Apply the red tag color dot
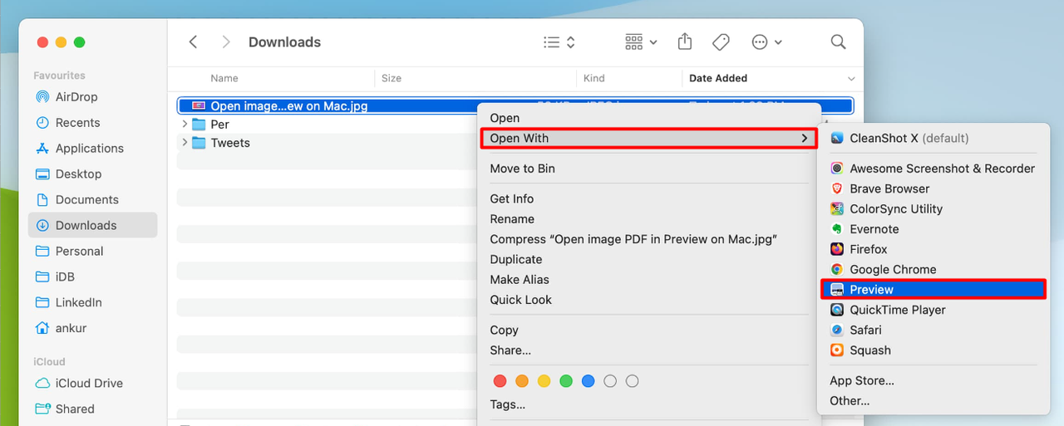This screenshot has height=426, width=1064. (x=500, y=381)
